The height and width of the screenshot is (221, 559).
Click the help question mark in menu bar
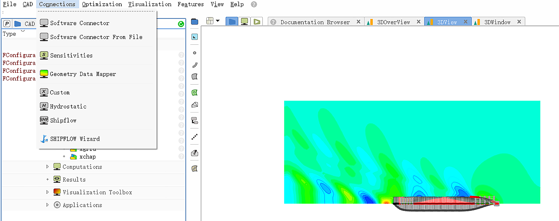254,4
